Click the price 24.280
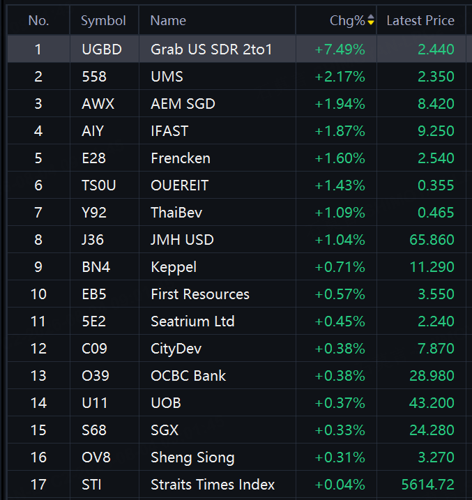Image resolution: width=472 pixels, height=500 pixels. (432, 430)
